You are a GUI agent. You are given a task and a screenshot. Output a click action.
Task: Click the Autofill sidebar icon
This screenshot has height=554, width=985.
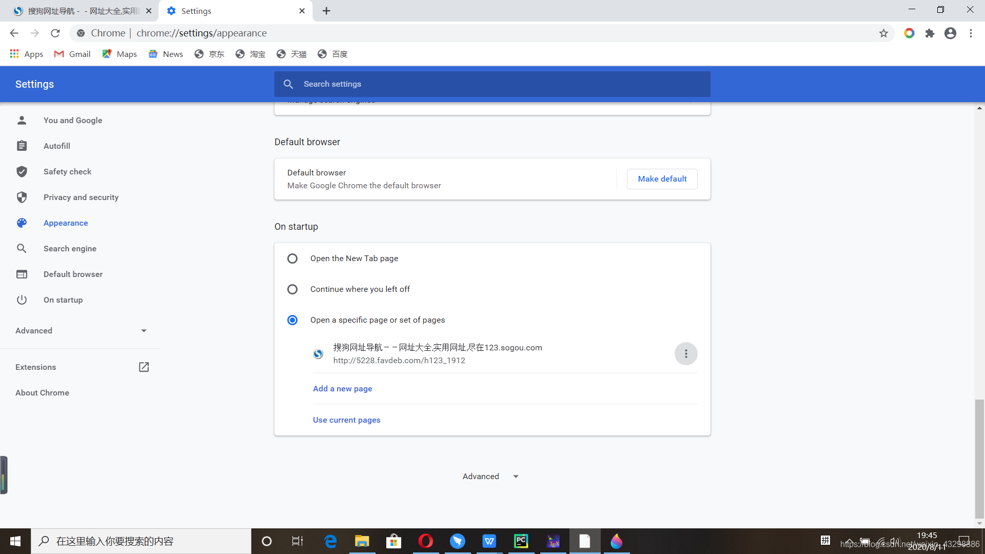(x=22, y=146)
